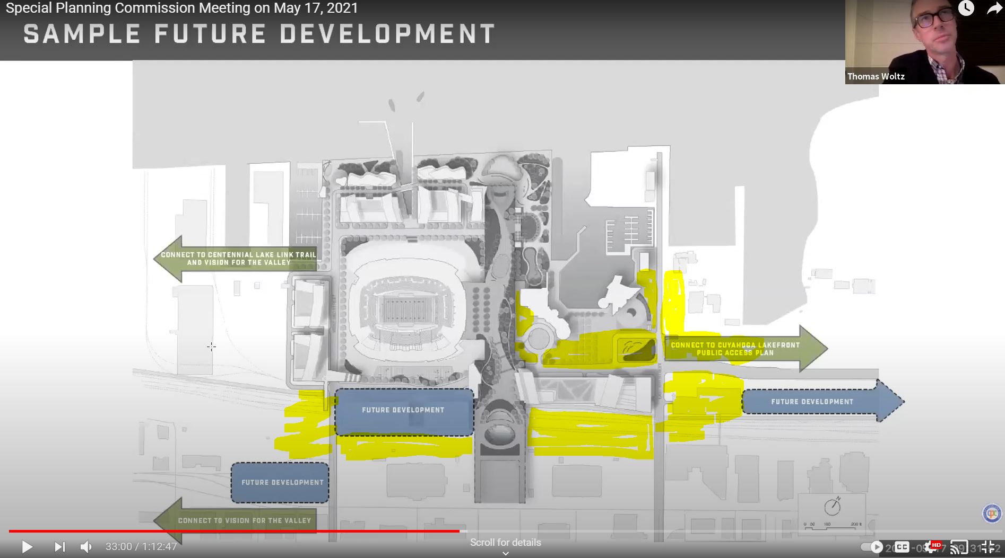Seek on the red progress bar
This screenshot has width=1005, height=558.
coord(234,531)
